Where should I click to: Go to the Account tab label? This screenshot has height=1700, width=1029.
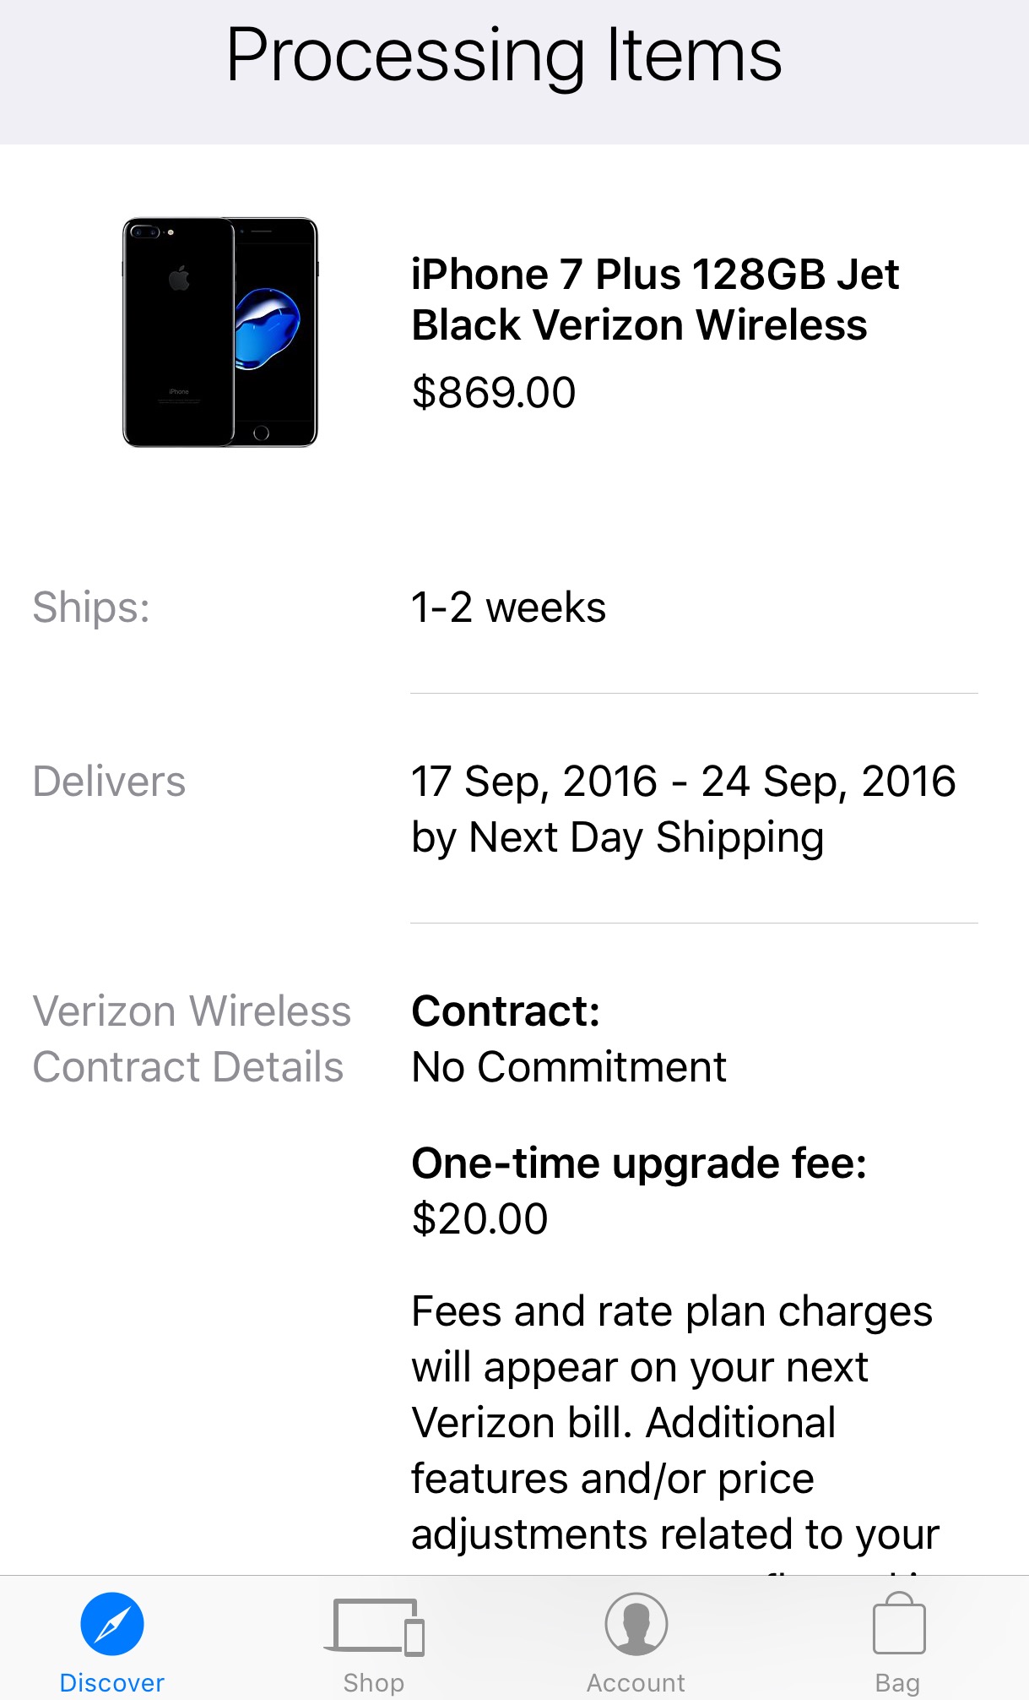pos(636,1682)
